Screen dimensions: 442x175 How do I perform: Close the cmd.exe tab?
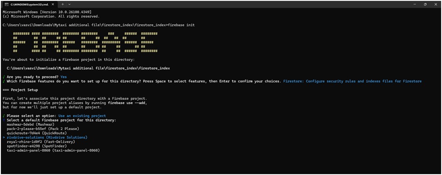53,4
